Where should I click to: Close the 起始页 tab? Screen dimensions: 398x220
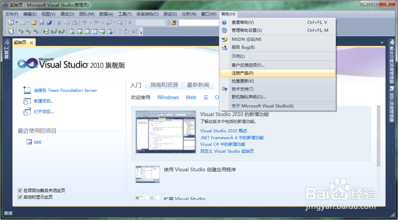coord(31,43)
